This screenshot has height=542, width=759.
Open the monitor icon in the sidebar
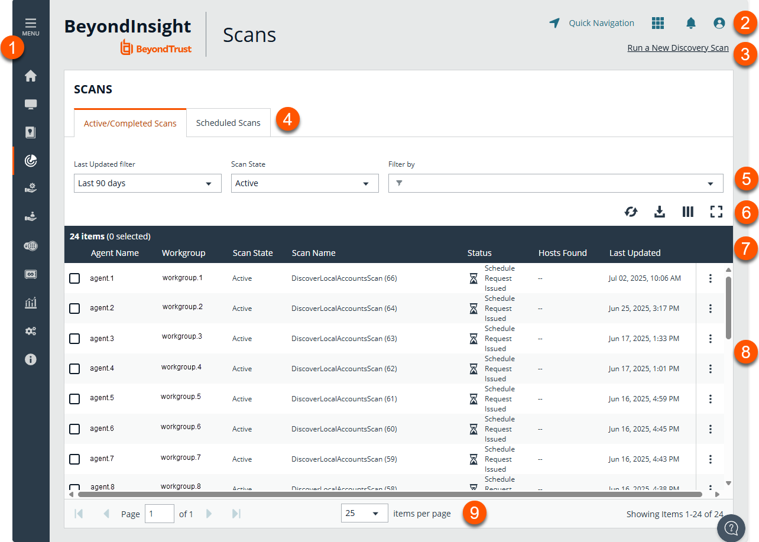[x=31, y=105]
